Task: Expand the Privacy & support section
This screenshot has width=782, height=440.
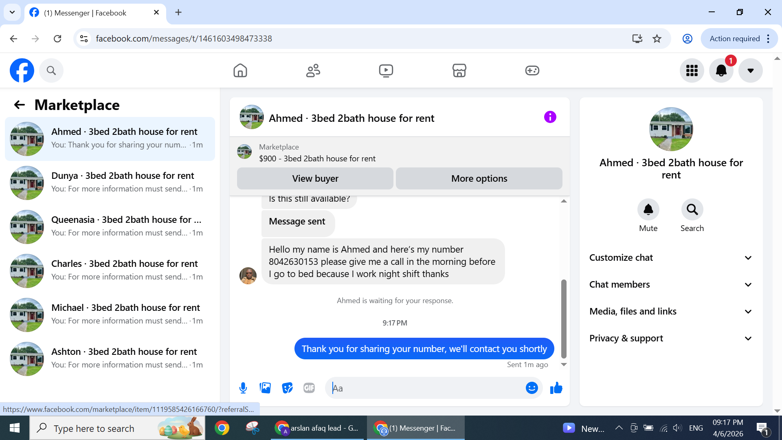Action: [x=671, y=338]
